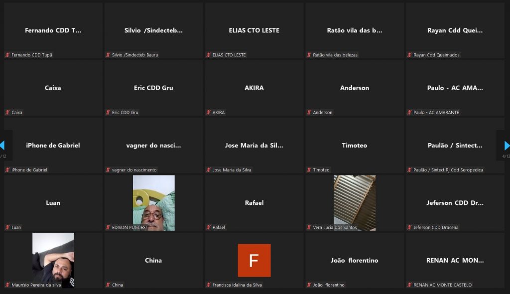Viewport: 510px width, 294px height.
Task: Click muted mic icon of ELIAS CTO LESTE
Action: pos(209,55)
